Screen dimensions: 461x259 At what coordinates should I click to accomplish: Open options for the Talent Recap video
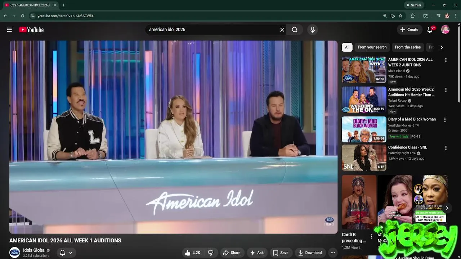446,90
